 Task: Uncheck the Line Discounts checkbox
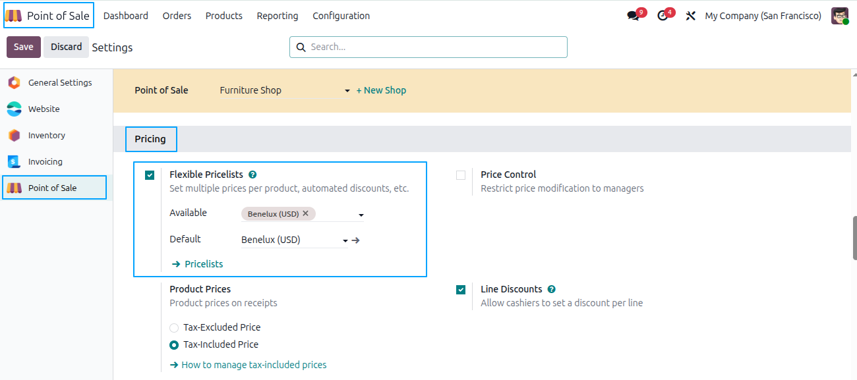click(x=461, y=290)
